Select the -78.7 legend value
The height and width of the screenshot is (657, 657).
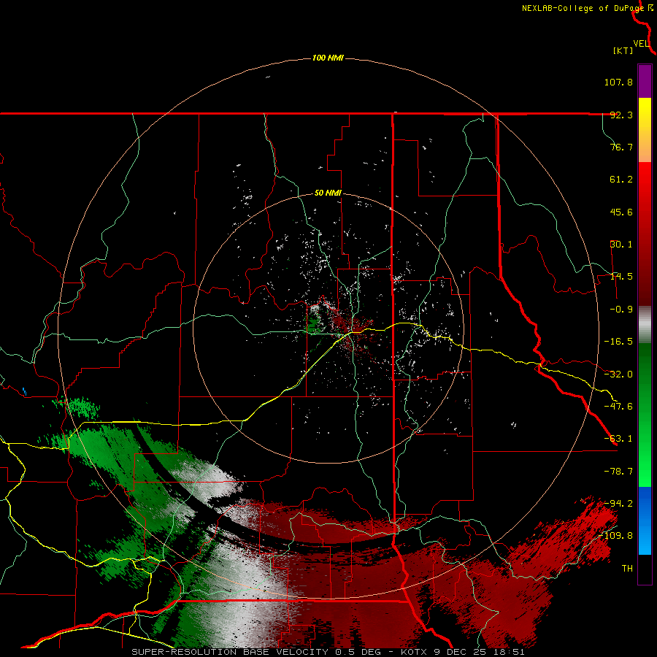[x=618, y=472]
